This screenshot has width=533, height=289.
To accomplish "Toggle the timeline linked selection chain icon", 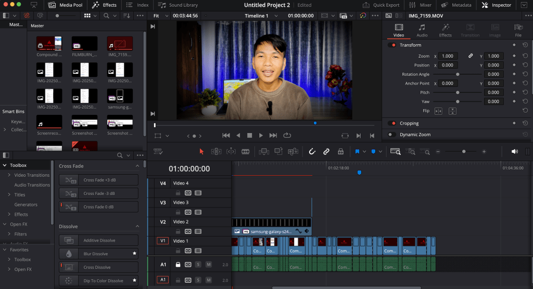I will pos(326,151).
